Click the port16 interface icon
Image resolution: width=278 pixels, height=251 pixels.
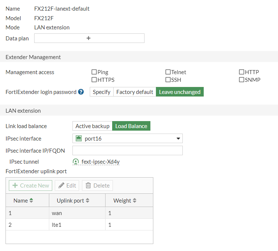point(79,138)
